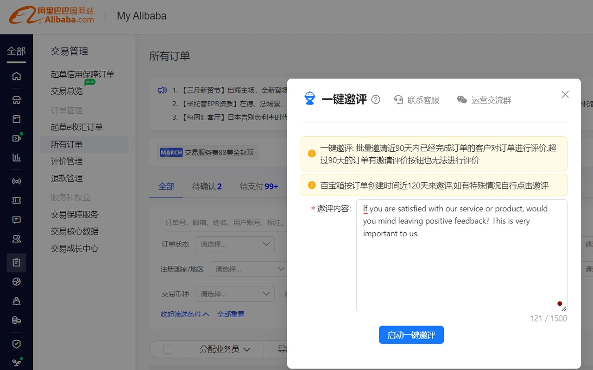Expand the 交易币种 dropdown
Screen dimensions: 593x370
pyautogui.click(x=235, y=294)
